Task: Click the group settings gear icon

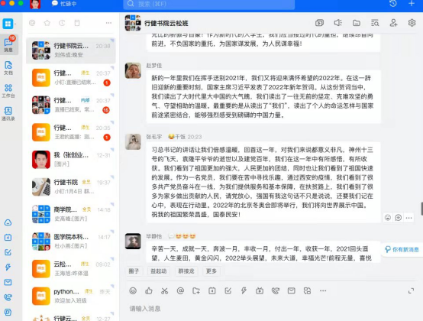Action: coord(412,23)
